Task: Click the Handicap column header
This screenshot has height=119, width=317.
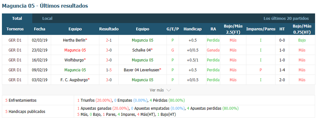Action: (x=192, y=29)
